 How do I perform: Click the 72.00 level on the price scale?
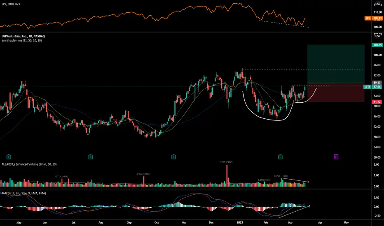378,127
